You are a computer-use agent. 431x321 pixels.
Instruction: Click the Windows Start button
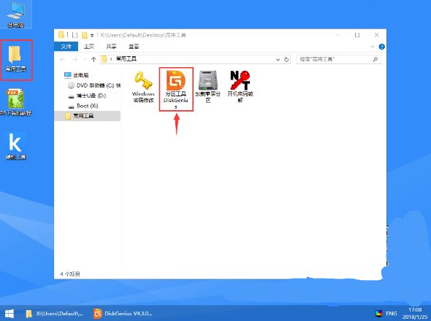click(9, 314)
